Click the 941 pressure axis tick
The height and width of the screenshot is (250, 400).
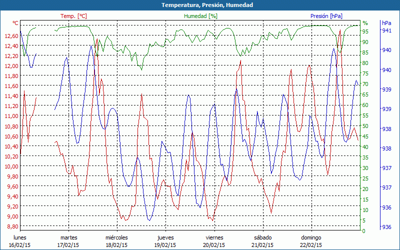(386, 31)
